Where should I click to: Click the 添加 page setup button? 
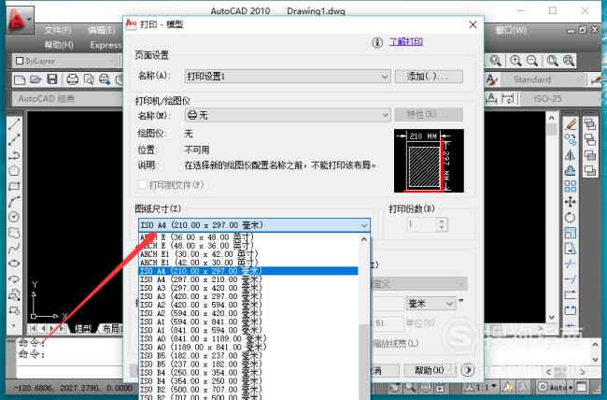429,77
